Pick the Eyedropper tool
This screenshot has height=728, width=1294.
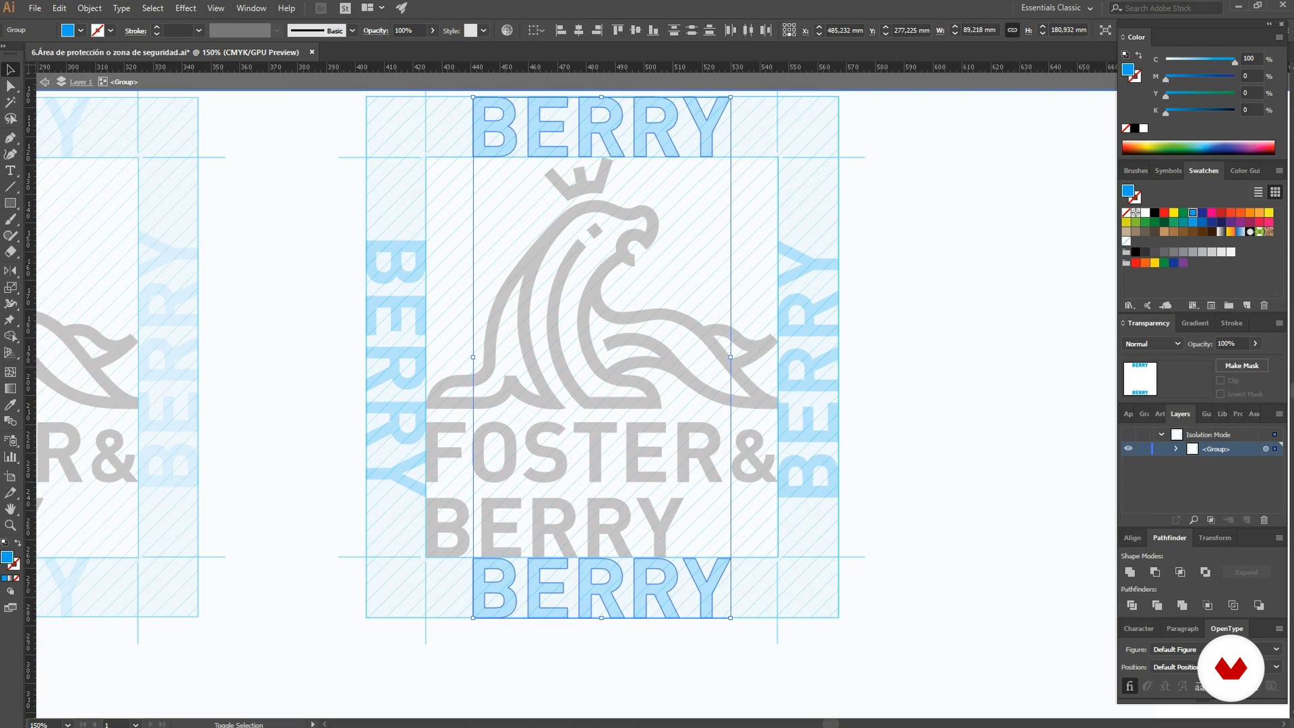coord(10,405)
